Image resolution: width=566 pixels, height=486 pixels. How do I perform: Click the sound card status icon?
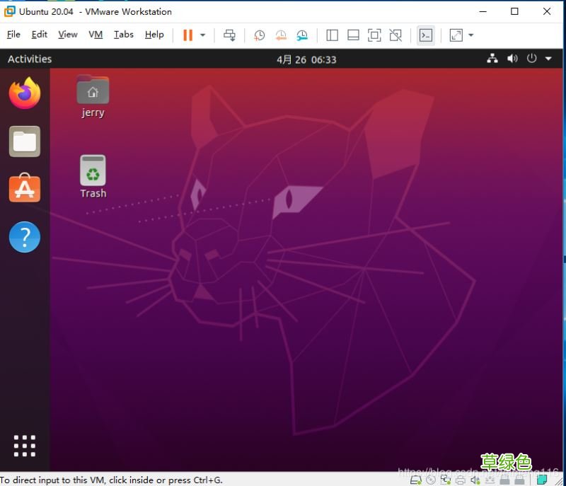(475, 480)
